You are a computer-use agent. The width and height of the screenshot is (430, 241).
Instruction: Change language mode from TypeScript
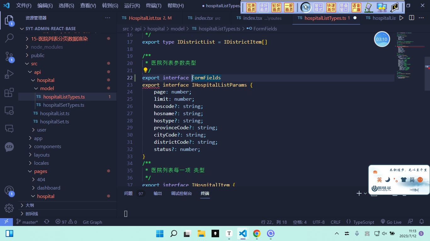coord(364,222)
